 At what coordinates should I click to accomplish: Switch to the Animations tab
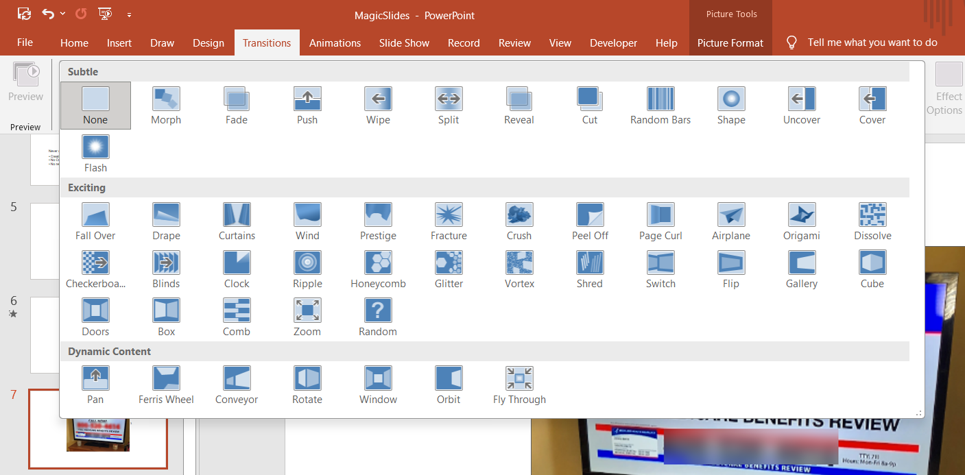[x=335, y=42]
